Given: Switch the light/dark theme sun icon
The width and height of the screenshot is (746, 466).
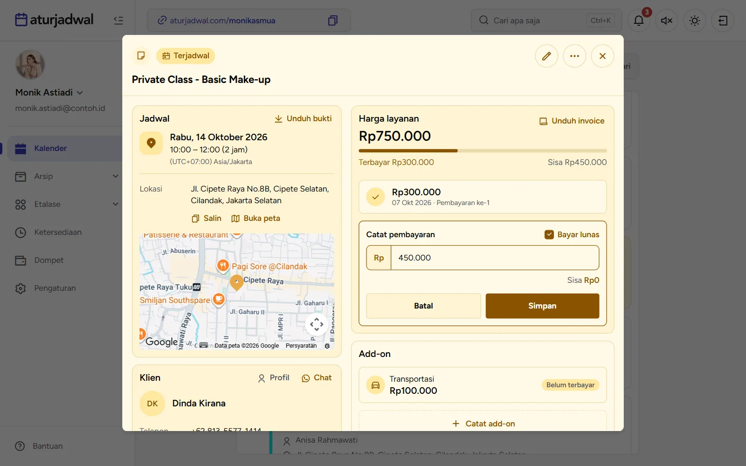Looking at the screenshot, I should click(x=695, y=21).
